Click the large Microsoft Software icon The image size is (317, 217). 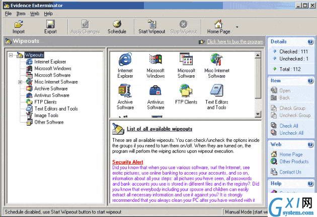(186, 59)
